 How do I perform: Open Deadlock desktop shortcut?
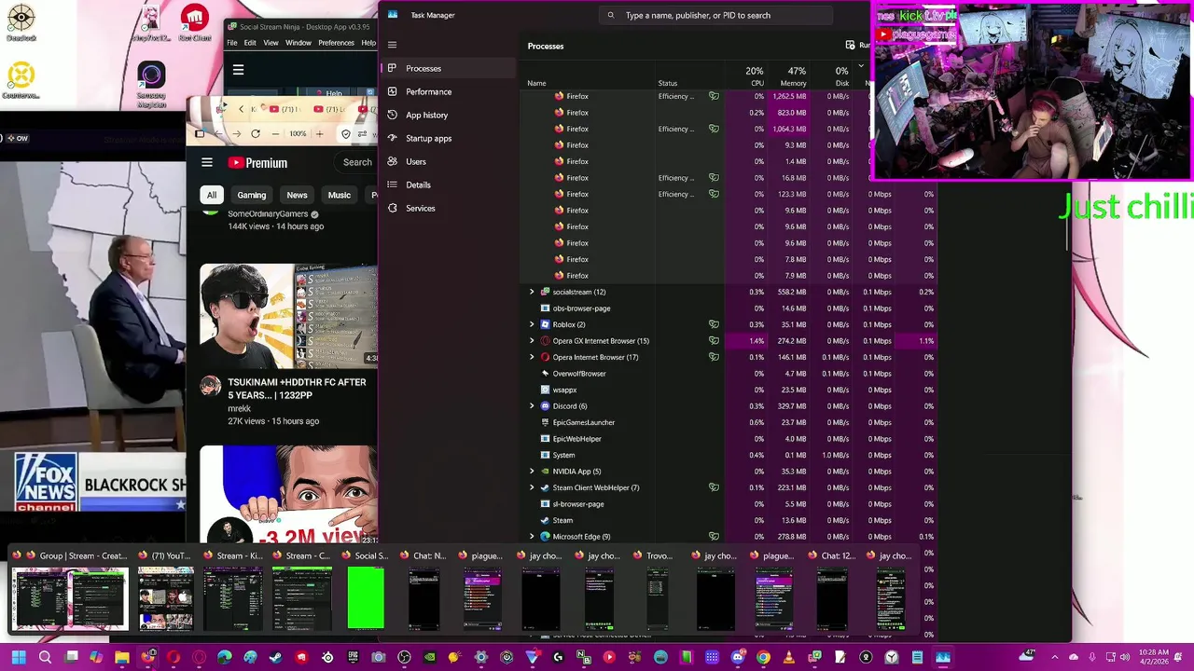tap(21, 22)
